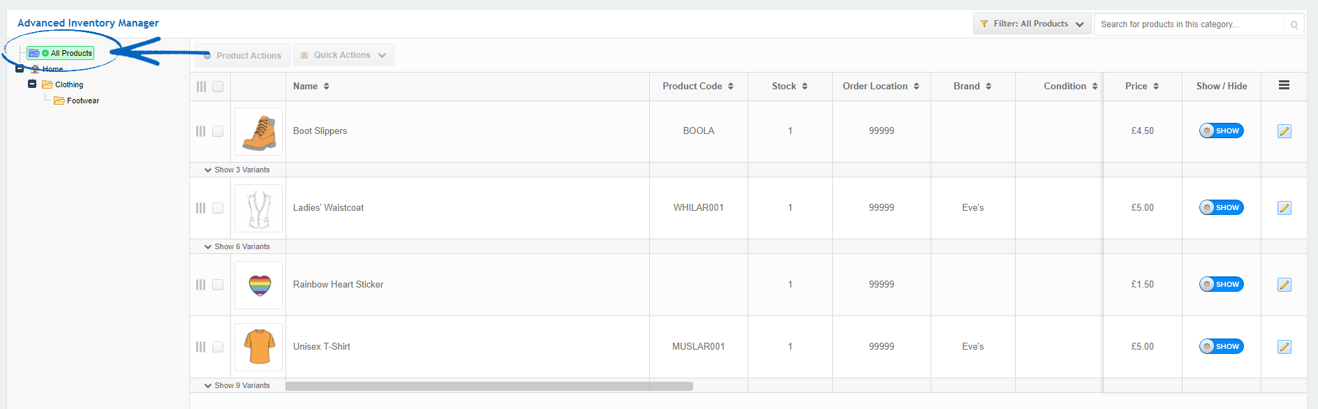Click the edit pencil icon for Boot Slippers
1318x409 pixels.
(1284, 131)
